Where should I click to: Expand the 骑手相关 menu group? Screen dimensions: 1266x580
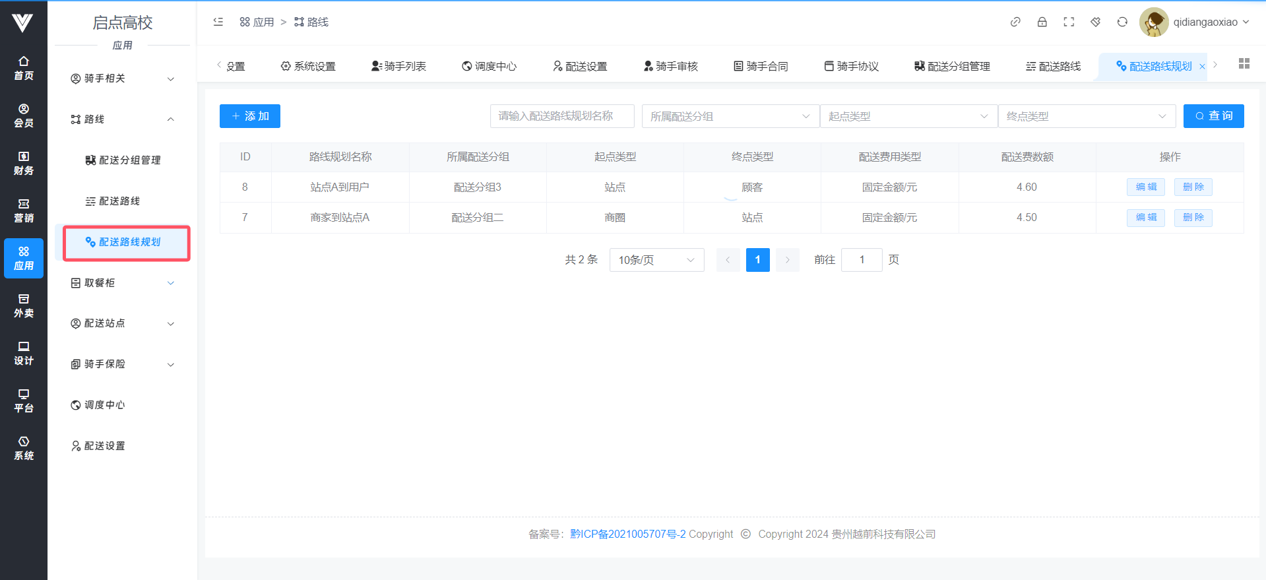(123, 79)
